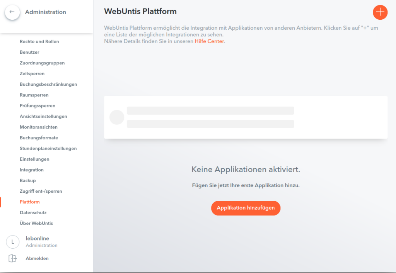Go to Zeitsperren section
Screen dimensions: 396x273
32,73
